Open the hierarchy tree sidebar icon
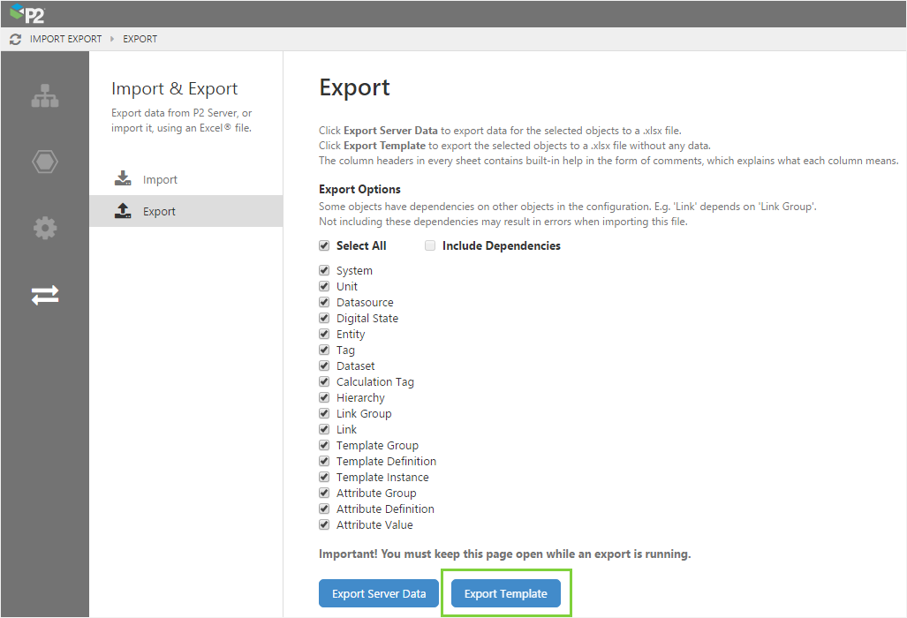Image resolution: width=907 pixels, height=618 pixels. click(45, 96)
